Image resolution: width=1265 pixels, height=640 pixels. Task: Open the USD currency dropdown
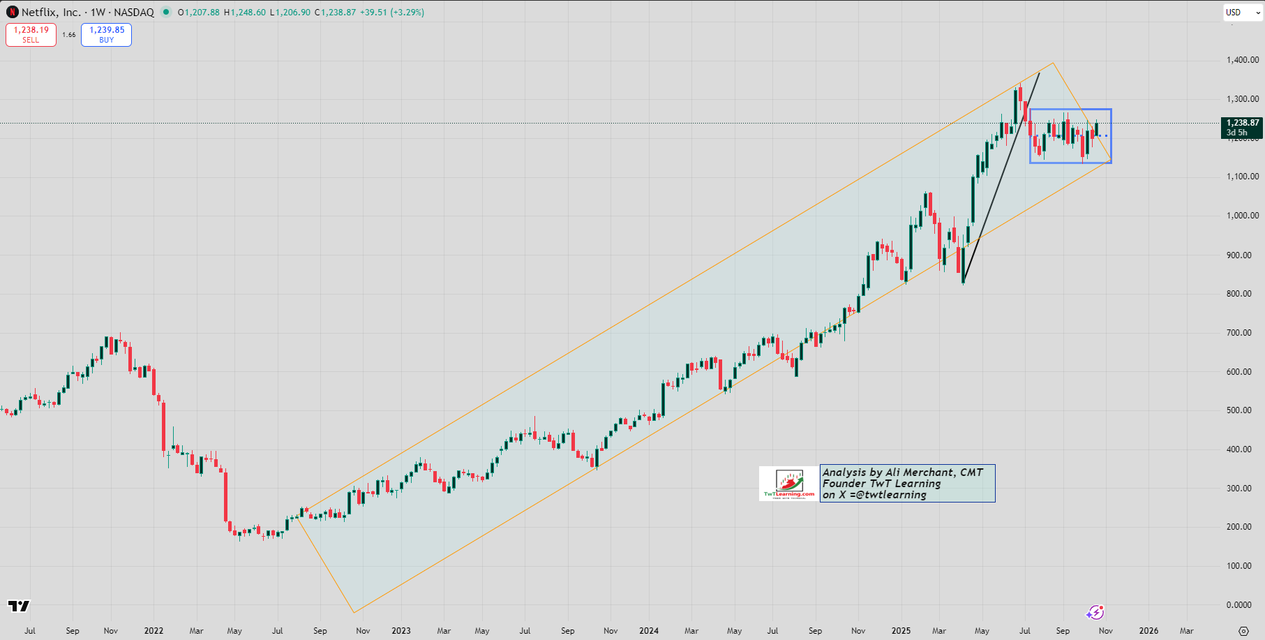[x=1242, y=12]
